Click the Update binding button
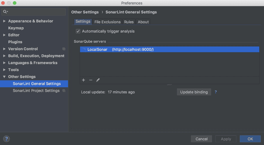264x145 pixels. point(194,92)
